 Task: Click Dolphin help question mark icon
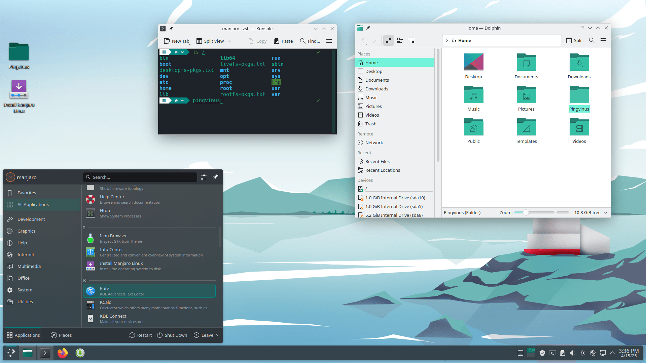pyautogui.click(x=582, y=28)
